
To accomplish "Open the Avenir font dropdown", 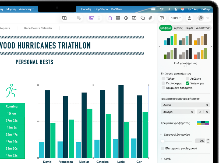I will tap(185, 105).
